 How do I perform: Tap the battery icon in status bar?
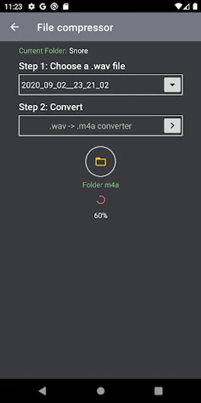tap(195, 6)
